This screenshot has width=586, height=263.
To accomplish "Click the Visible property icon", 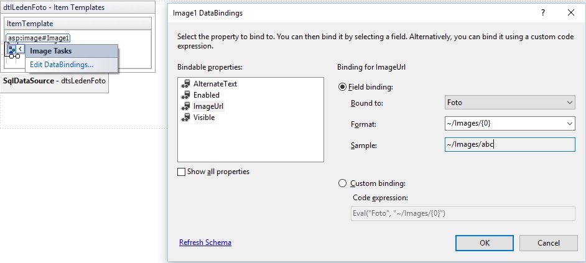I will click(185, 118).
